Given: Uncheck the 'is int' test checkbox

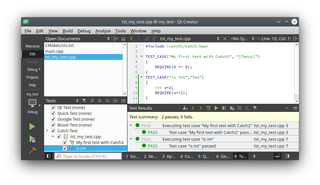Looking at the screenshot, I should pyautogui.click(x=65, y=148).
